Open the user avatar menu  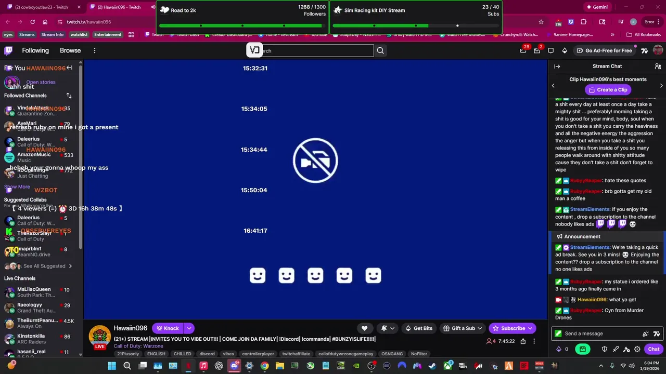(658, 50)
